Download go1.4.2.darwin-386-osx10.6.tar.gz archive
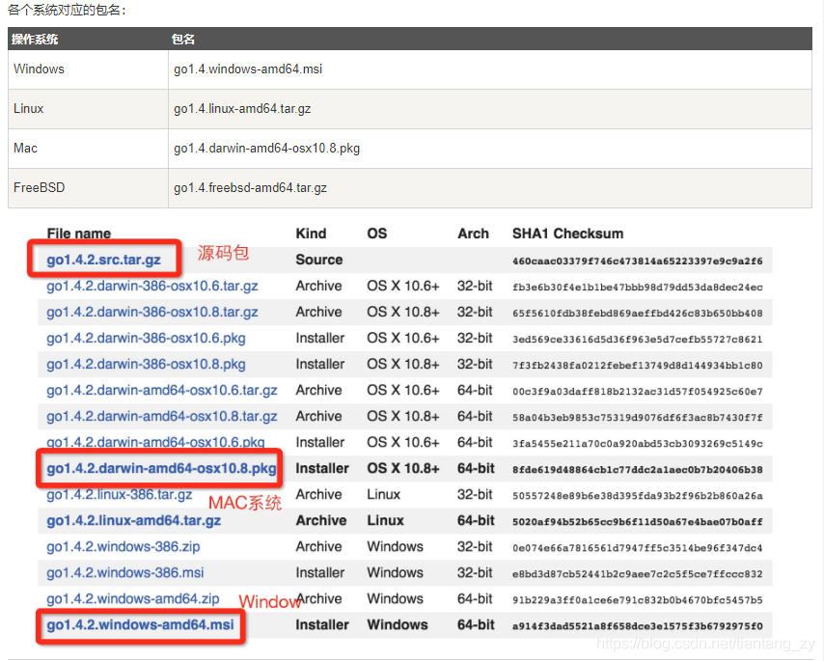 tap(152, 286)
